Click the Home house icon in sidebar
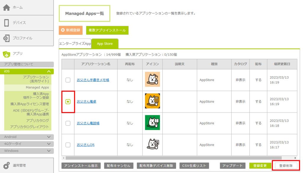Screen dimensions: 303x173 (x=7, y=7)
